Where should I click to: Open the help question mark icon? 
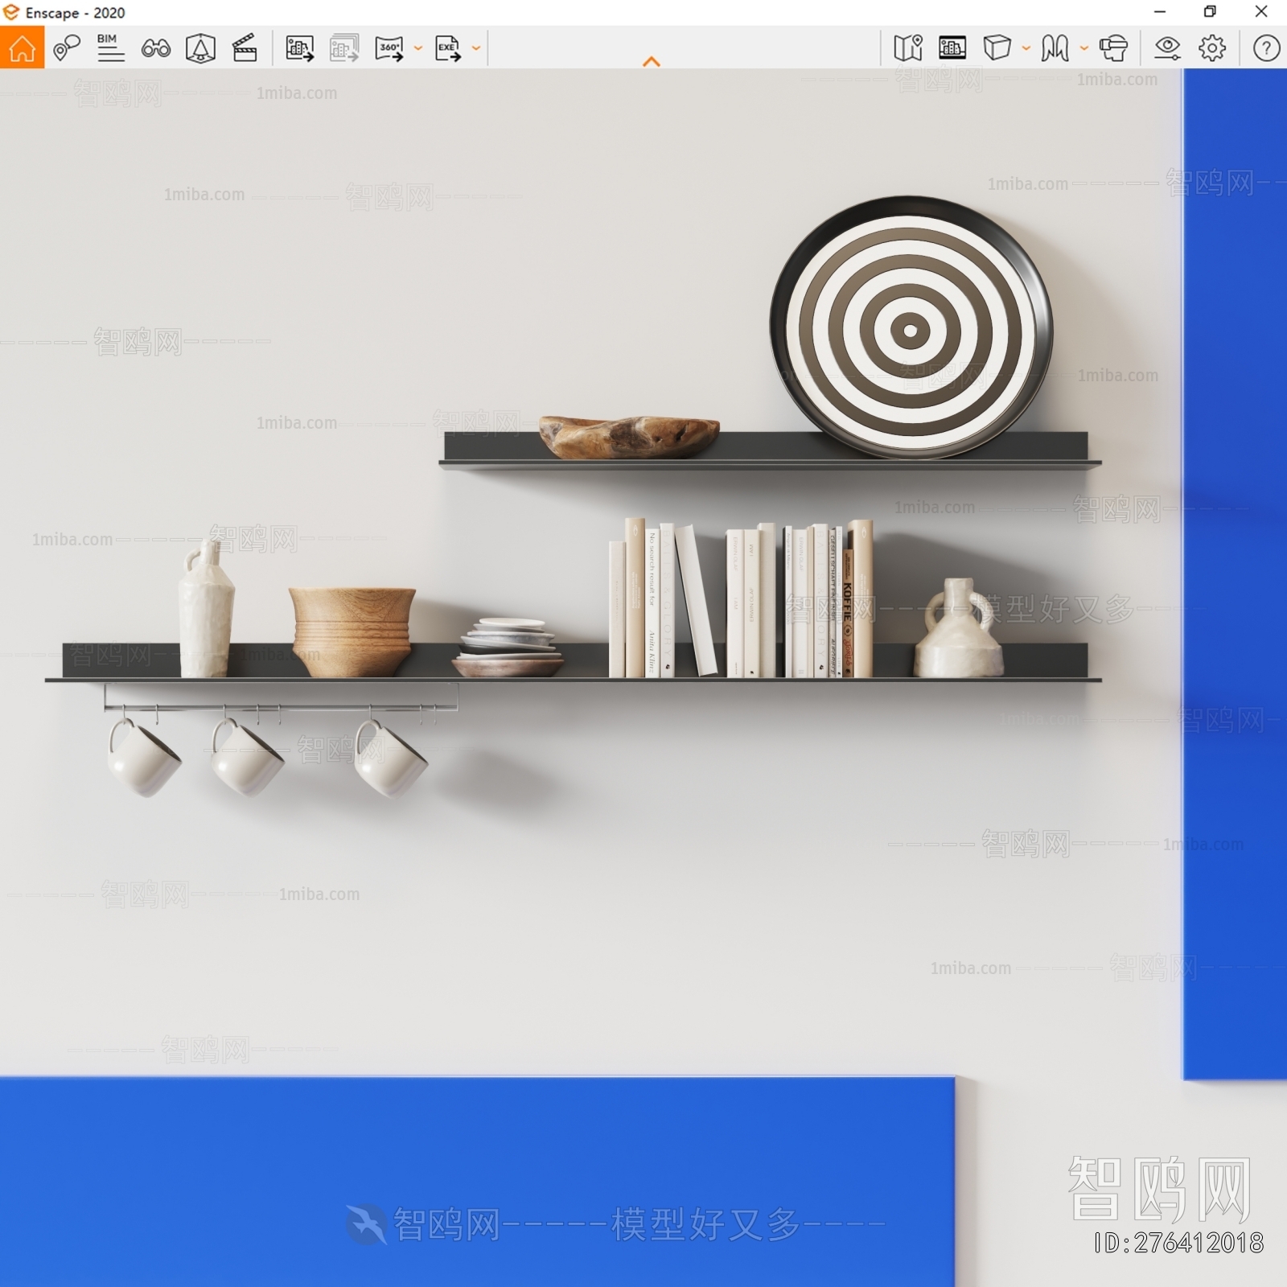1267,48
